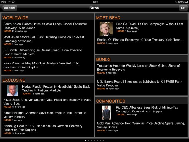This screenshot has width=189, height=142.
Task: Tap the '2 hours ago' timestamp
Action: [x=131, y=115]
